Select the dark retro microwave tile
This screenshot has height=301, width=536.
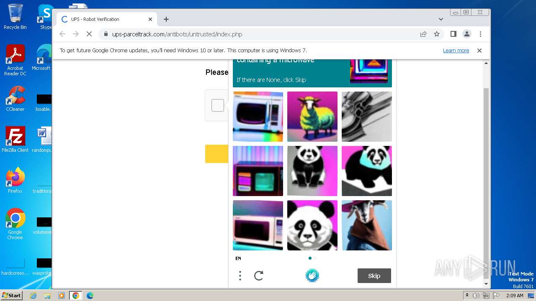(x=258, y=171)
